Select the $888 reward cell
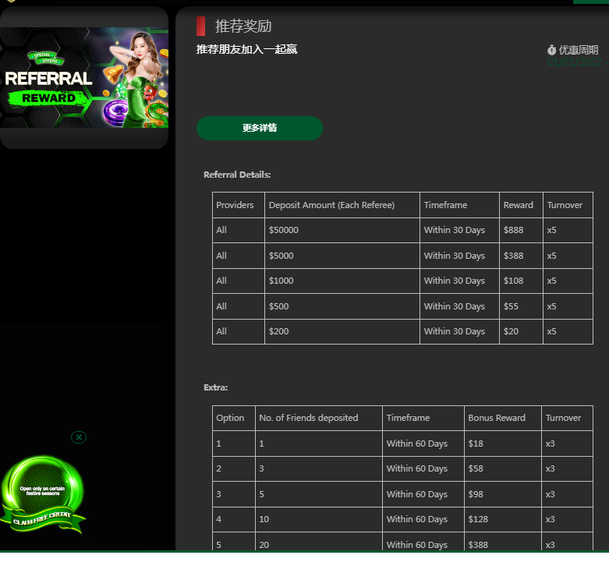Screen dimensions: 609x562 [x=514, y=231]
